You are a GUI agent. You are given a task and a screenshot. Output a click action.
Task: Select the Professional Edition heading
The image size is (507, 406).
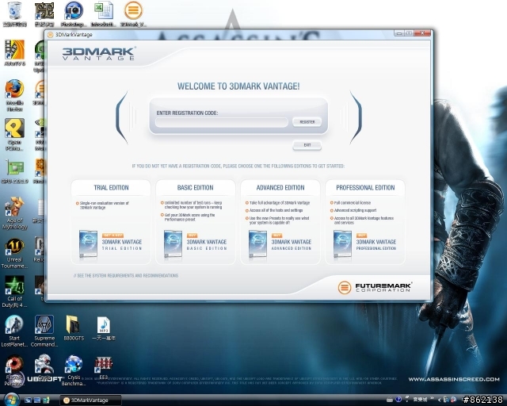click(x=365, y=187)
